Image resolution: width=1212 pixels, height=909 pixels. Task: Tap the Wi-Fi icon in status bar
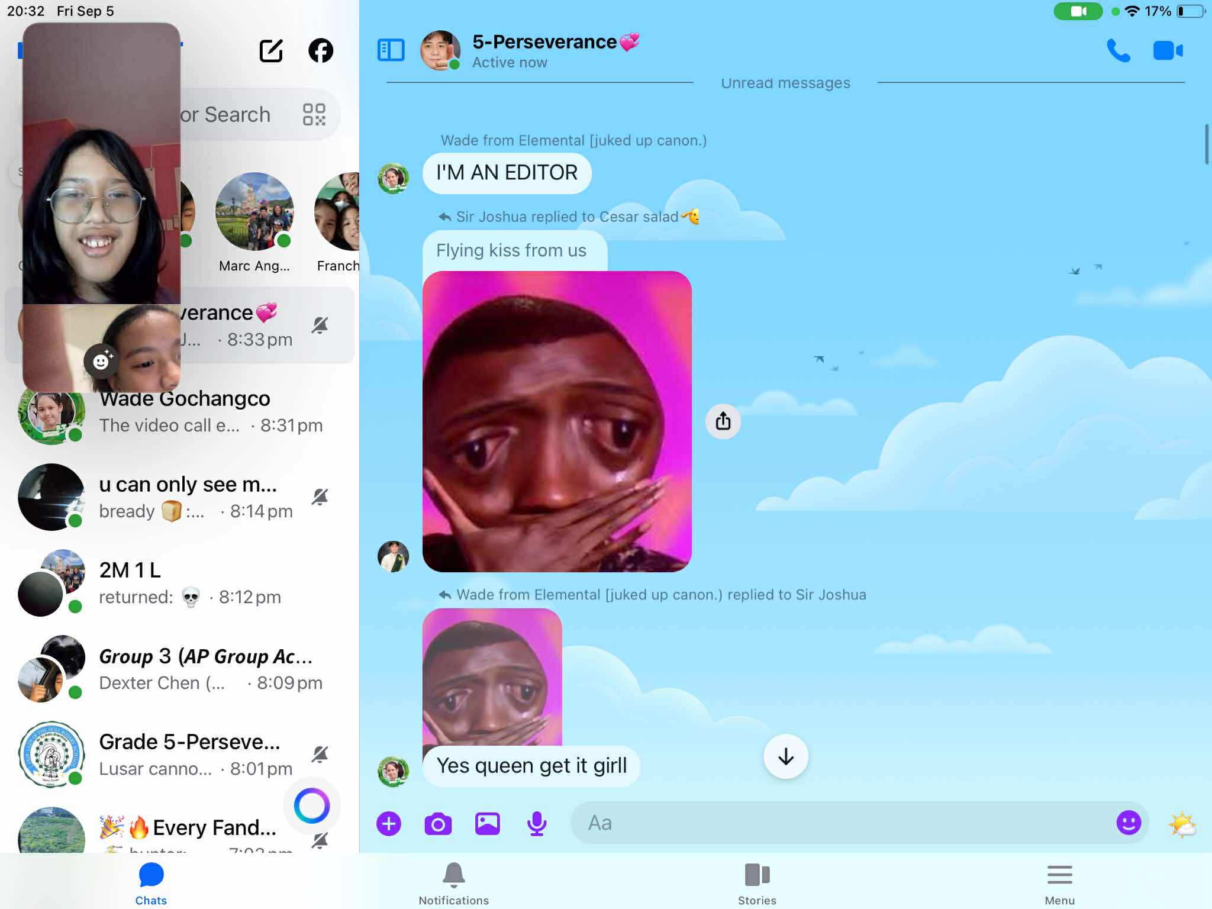tap(1132, 11)
